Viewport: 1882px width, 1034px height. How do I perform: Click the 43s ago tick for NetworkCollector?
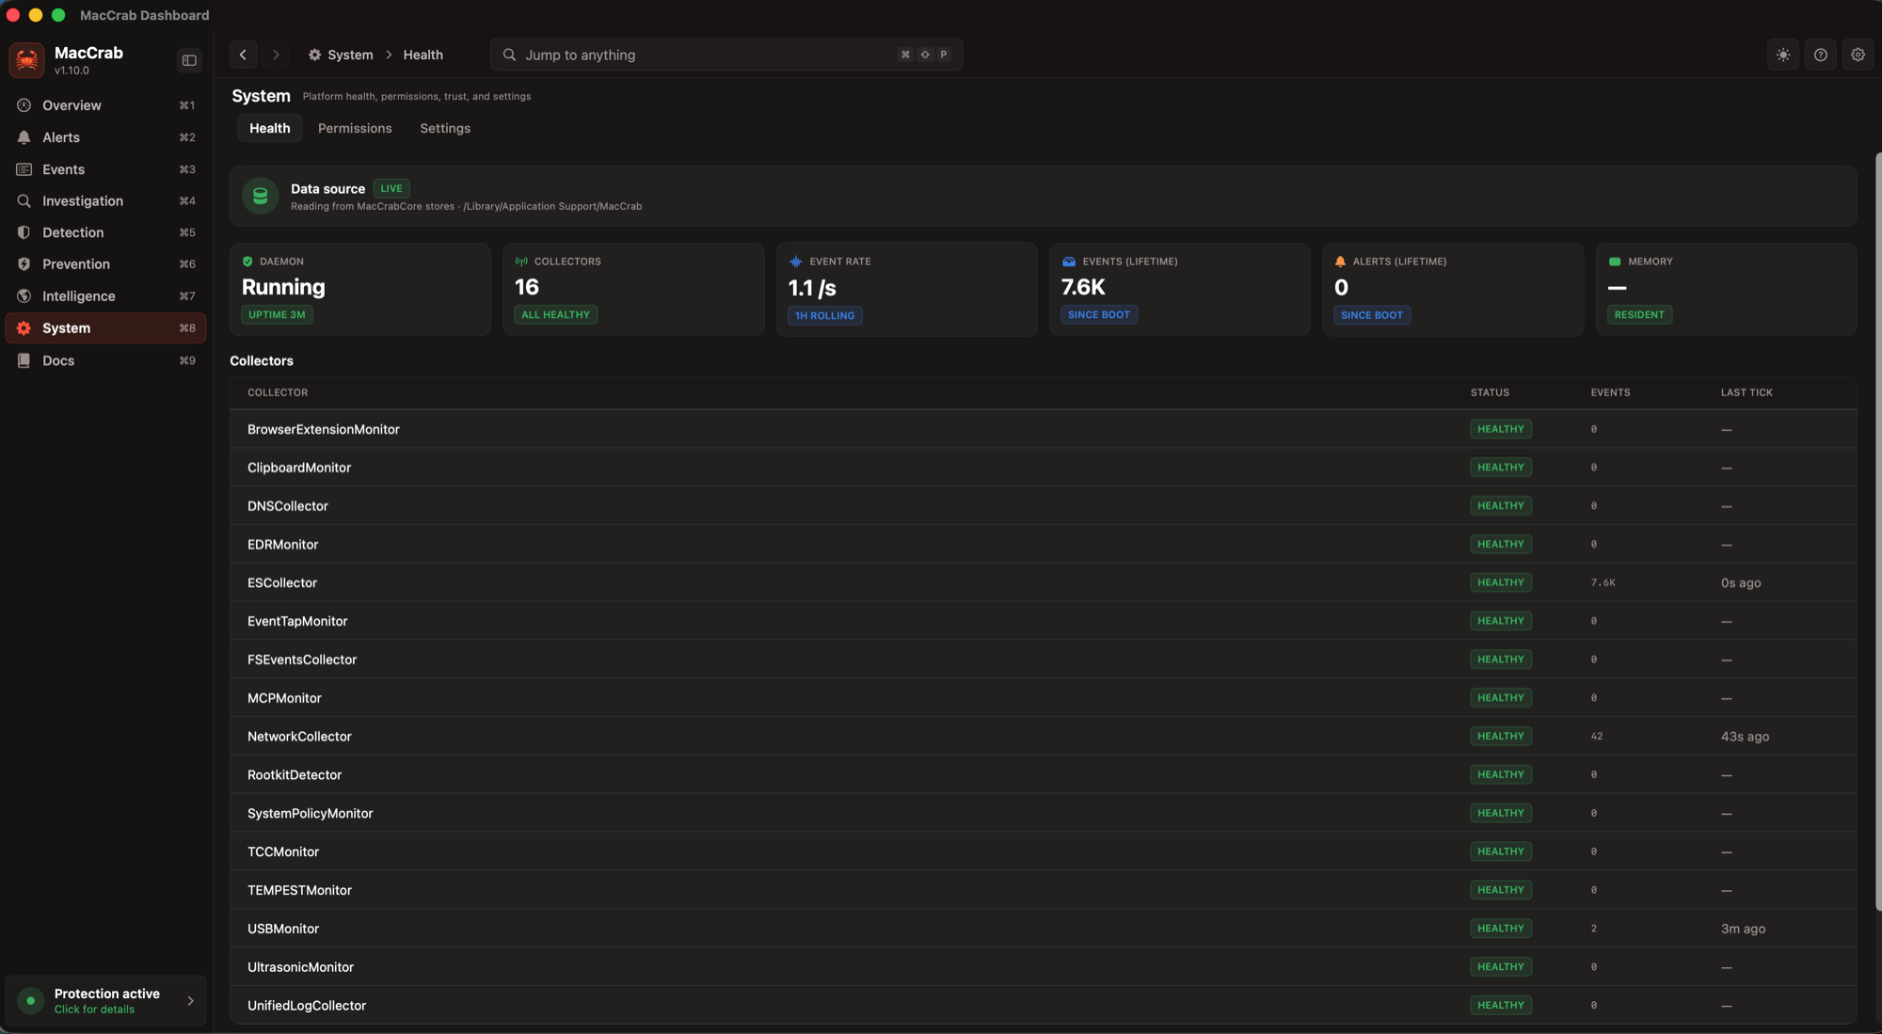pos(1745,737)
